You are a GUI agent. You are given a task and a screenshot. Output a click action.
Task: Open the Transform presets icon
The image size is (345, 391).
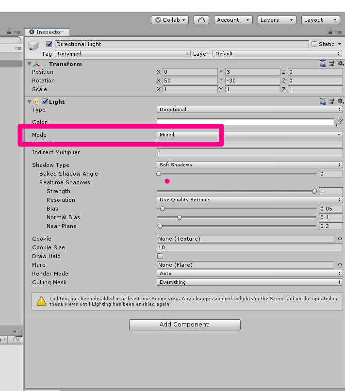click(x=332, y=64)
